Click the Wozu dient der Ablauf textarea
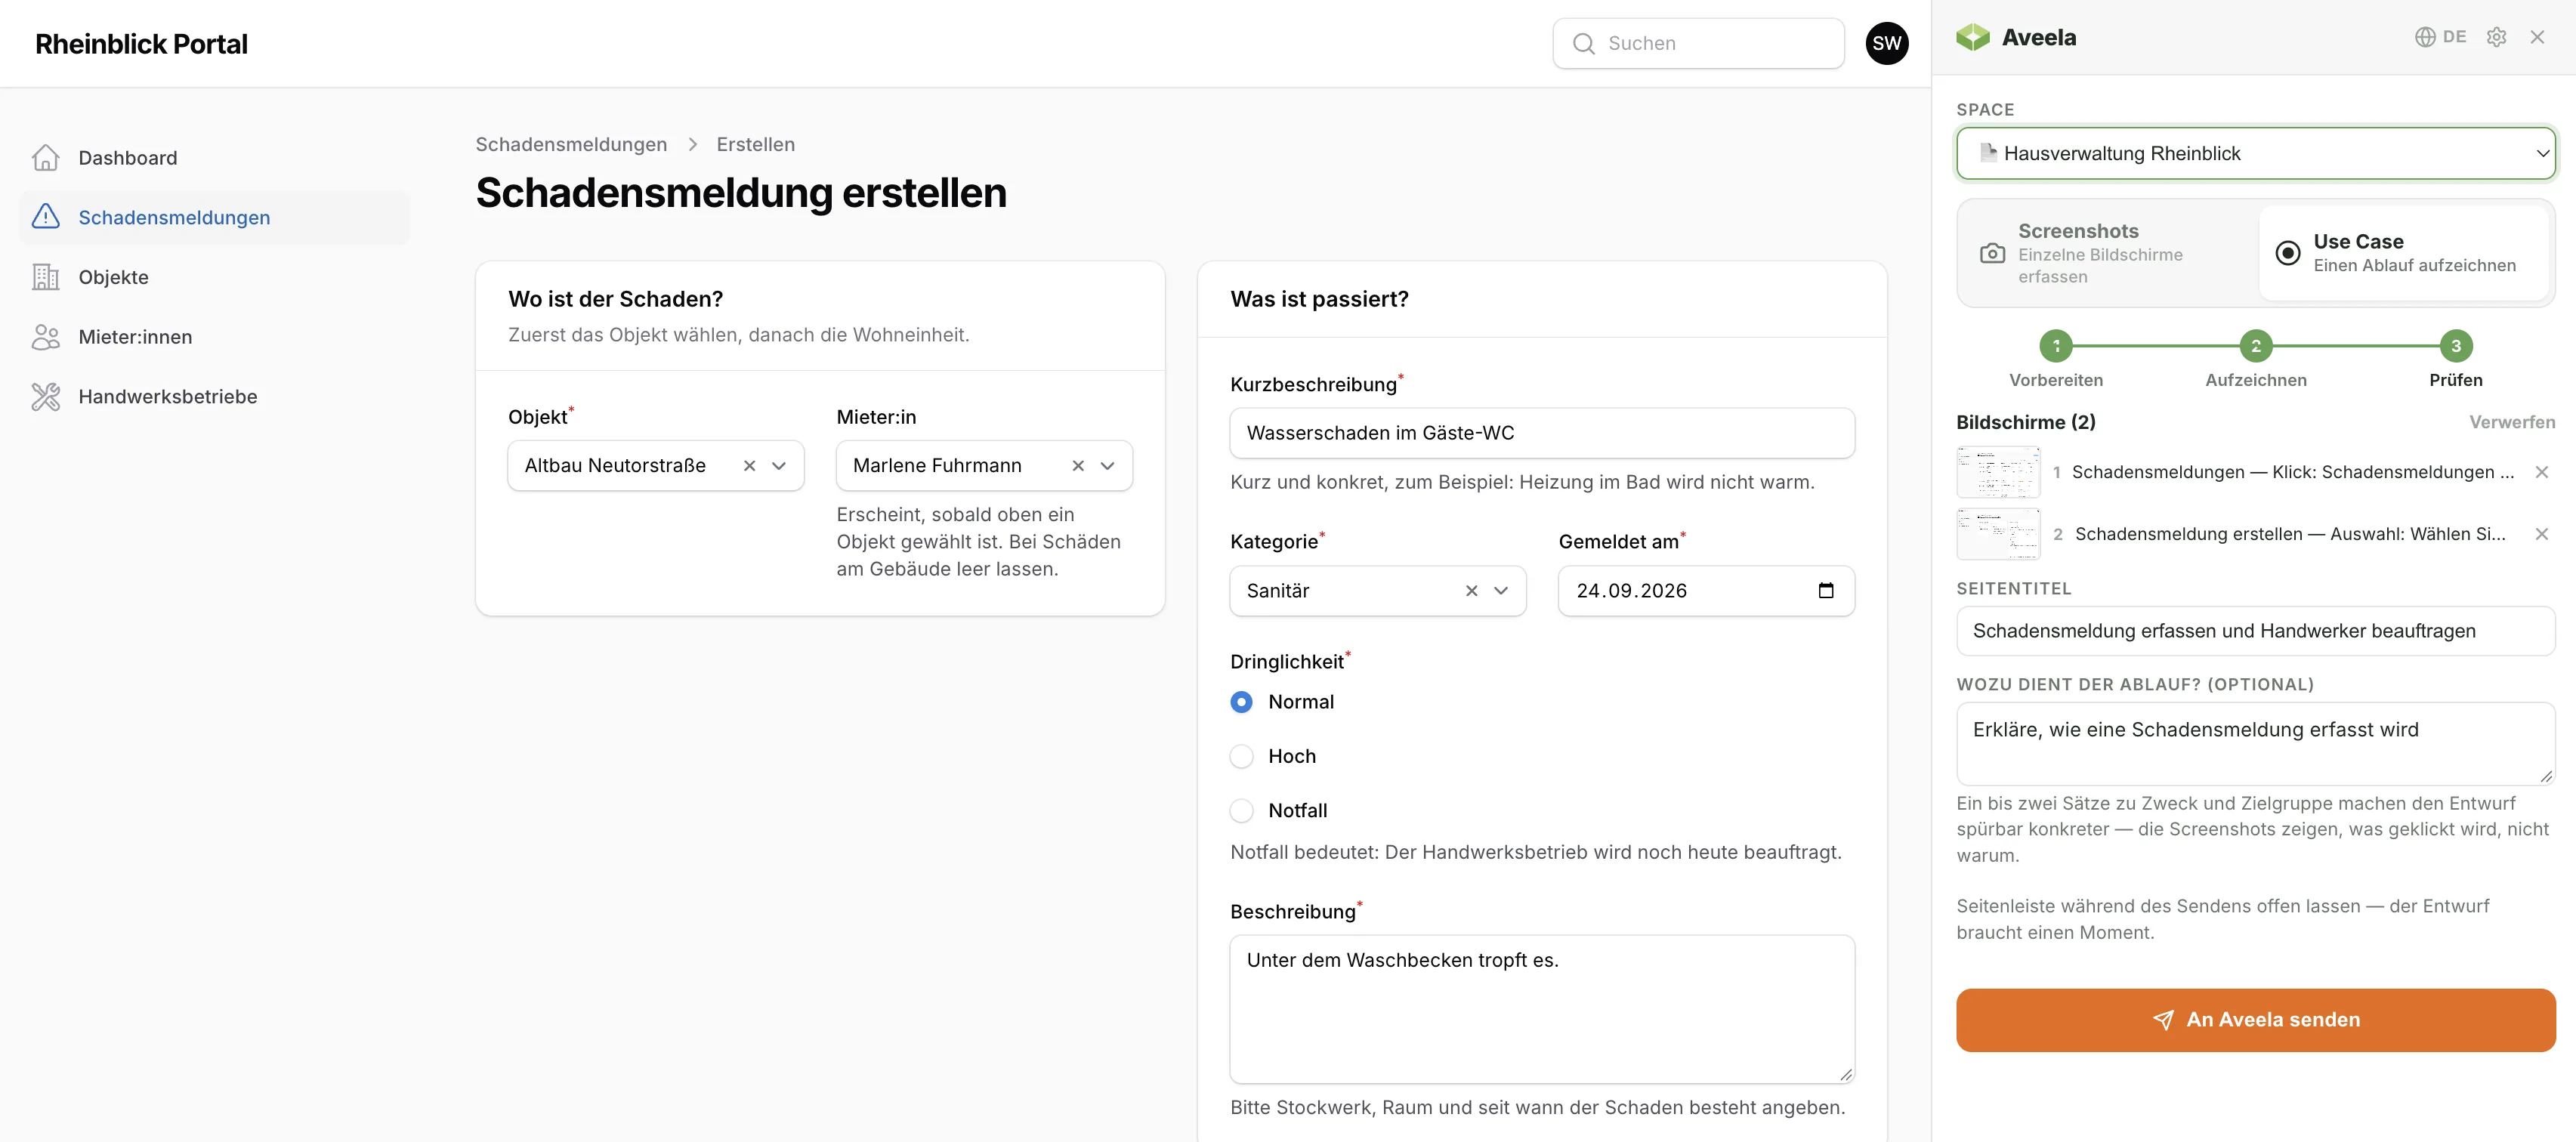This screenshot has height=1142, width=2576. point(2255,743)
